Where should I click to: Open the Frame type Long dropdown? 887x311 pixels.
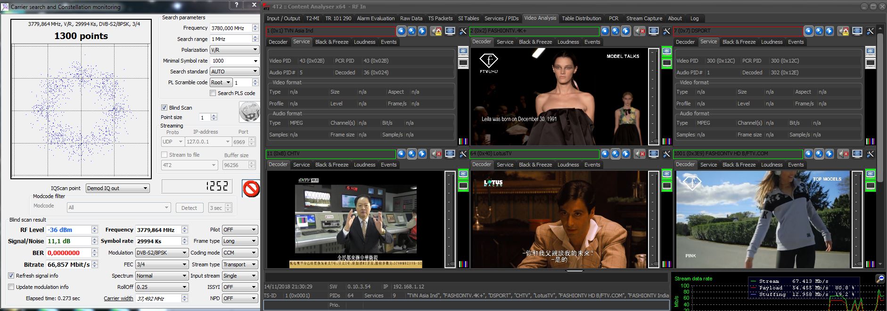[240, 241]
